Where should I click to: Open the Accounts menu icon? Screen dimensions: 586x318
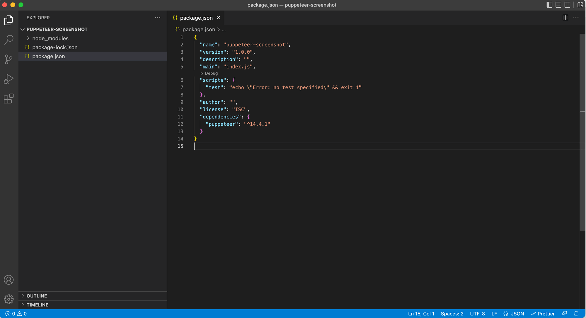9,280
